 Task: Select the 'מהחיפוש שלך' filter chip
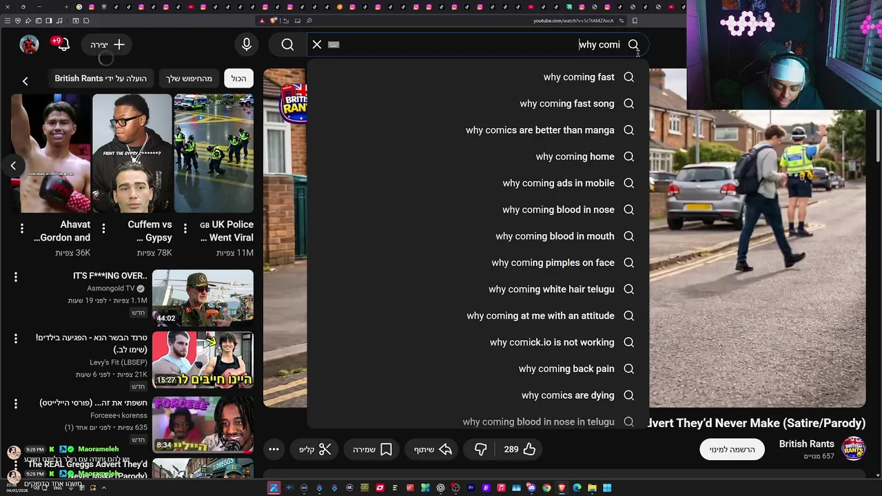click(x=189, y=79)
